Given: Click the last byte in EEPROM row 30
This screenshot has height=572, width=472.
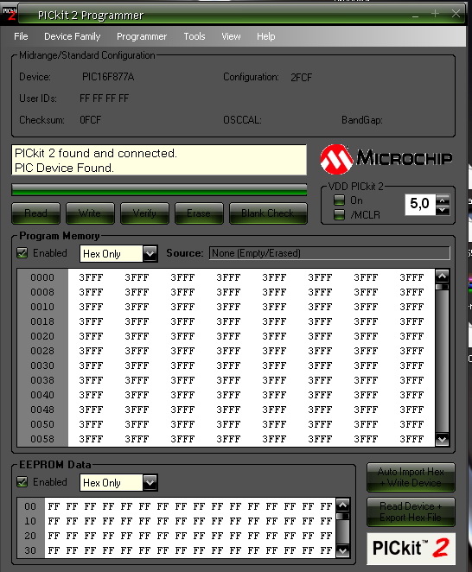Looking at the screenshot, I should [x=326, y=550].
